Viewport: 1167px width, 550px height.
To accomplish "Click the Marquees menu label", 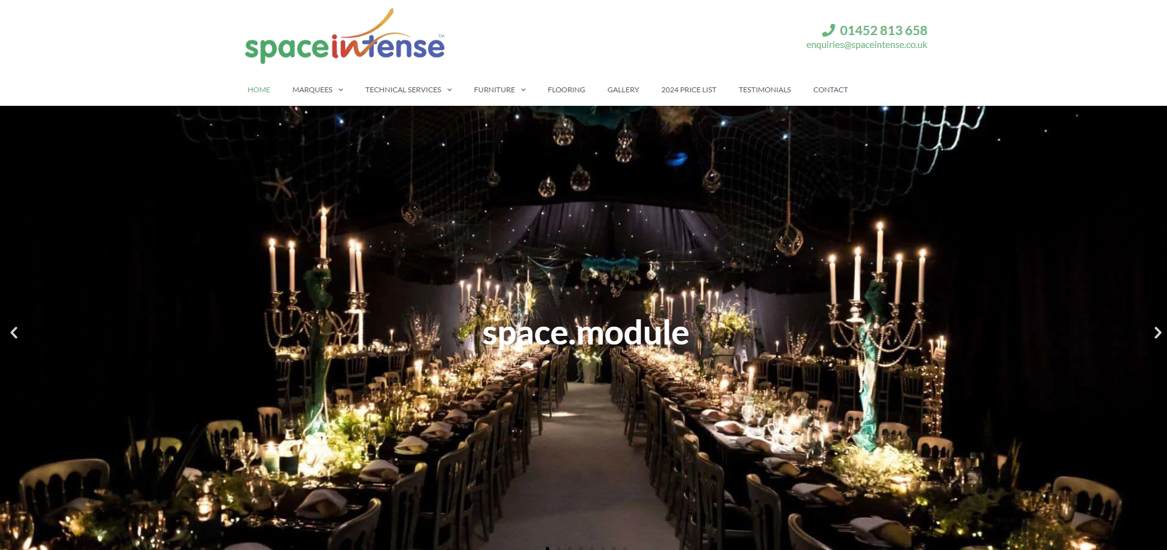I will coord(313,90).
